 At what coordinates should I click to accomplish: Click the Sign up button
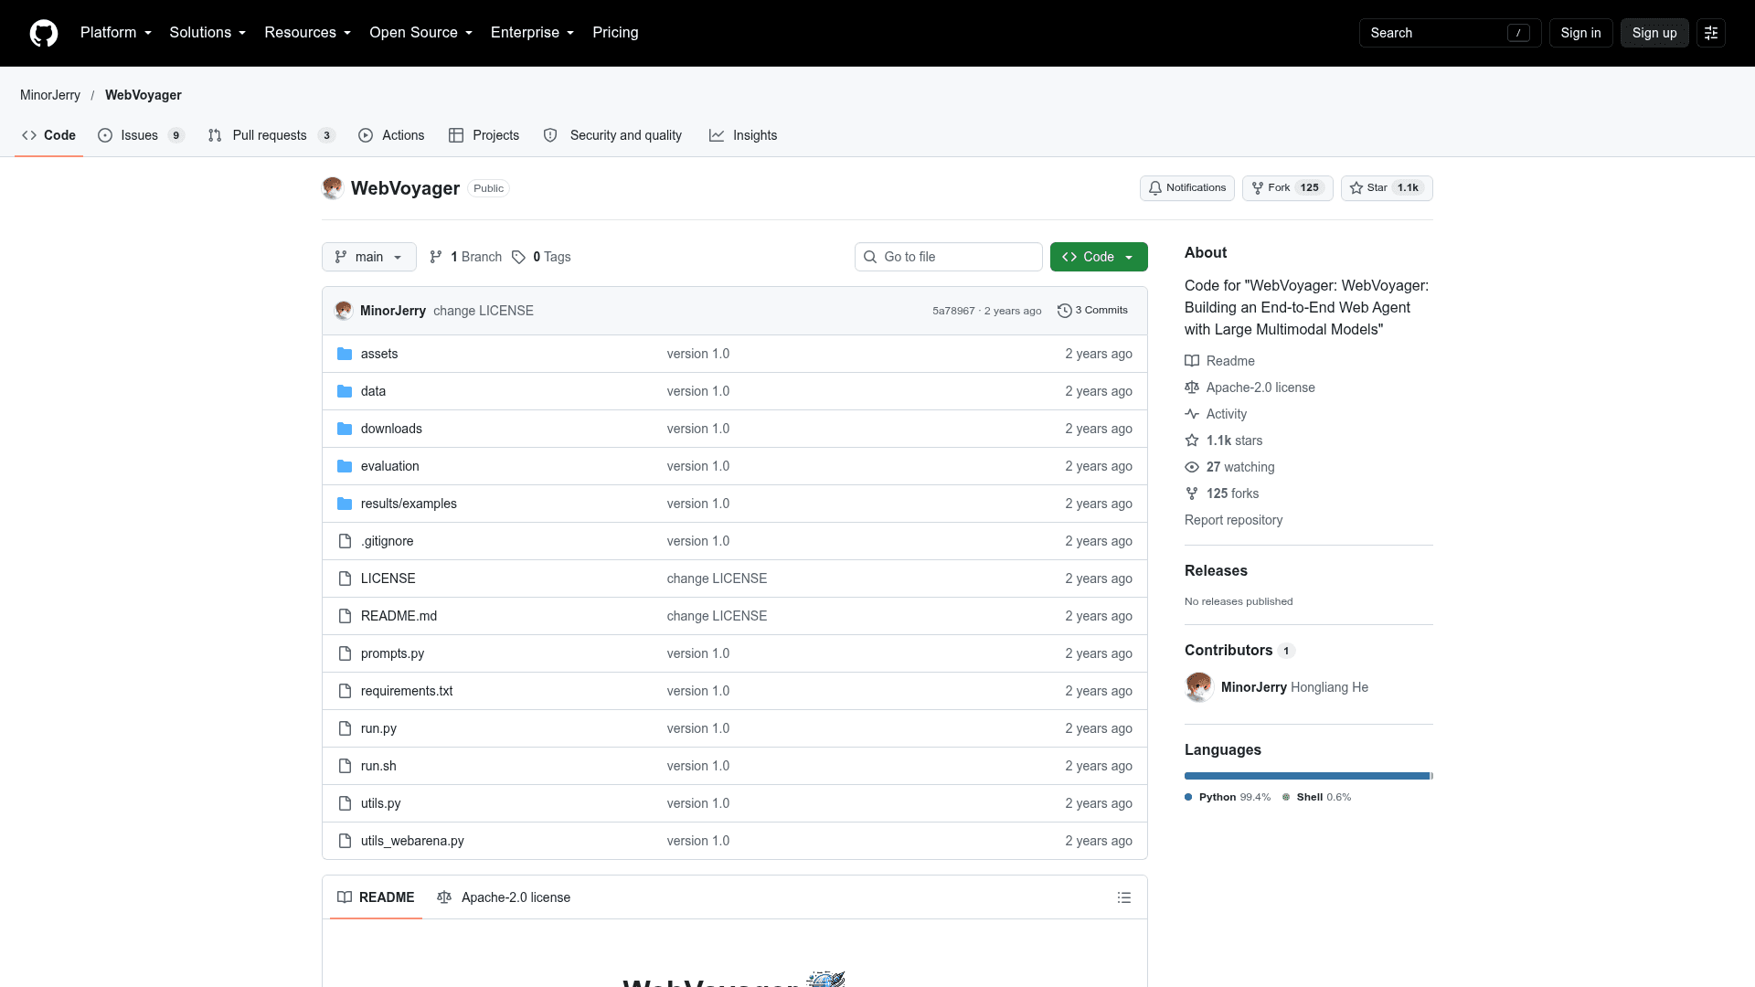(x=1654, y=33)
